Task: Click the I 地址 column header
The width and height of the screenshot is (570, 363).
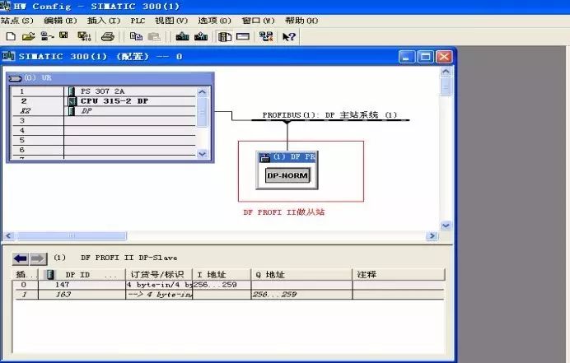Action: (222, 275)
